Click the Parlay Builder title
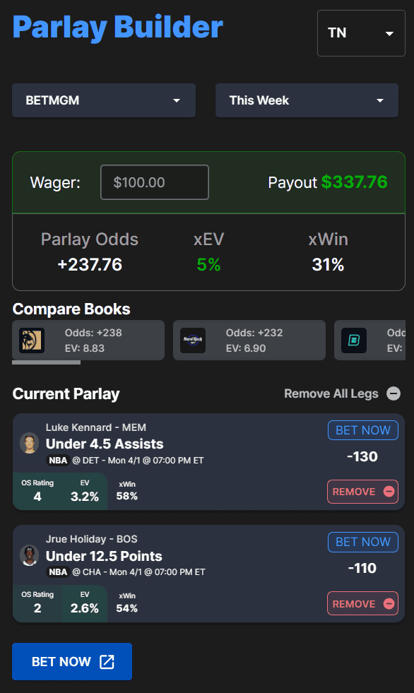 pos(117,28)
